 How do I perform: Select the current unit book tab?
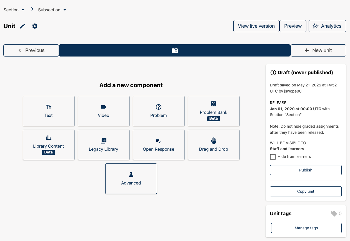click(x=175, y=50)
